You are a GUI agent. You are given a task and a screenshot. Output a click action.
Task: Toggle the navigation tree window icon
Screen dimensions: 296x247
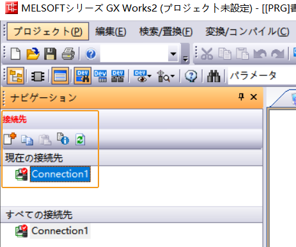click(15, 76)
